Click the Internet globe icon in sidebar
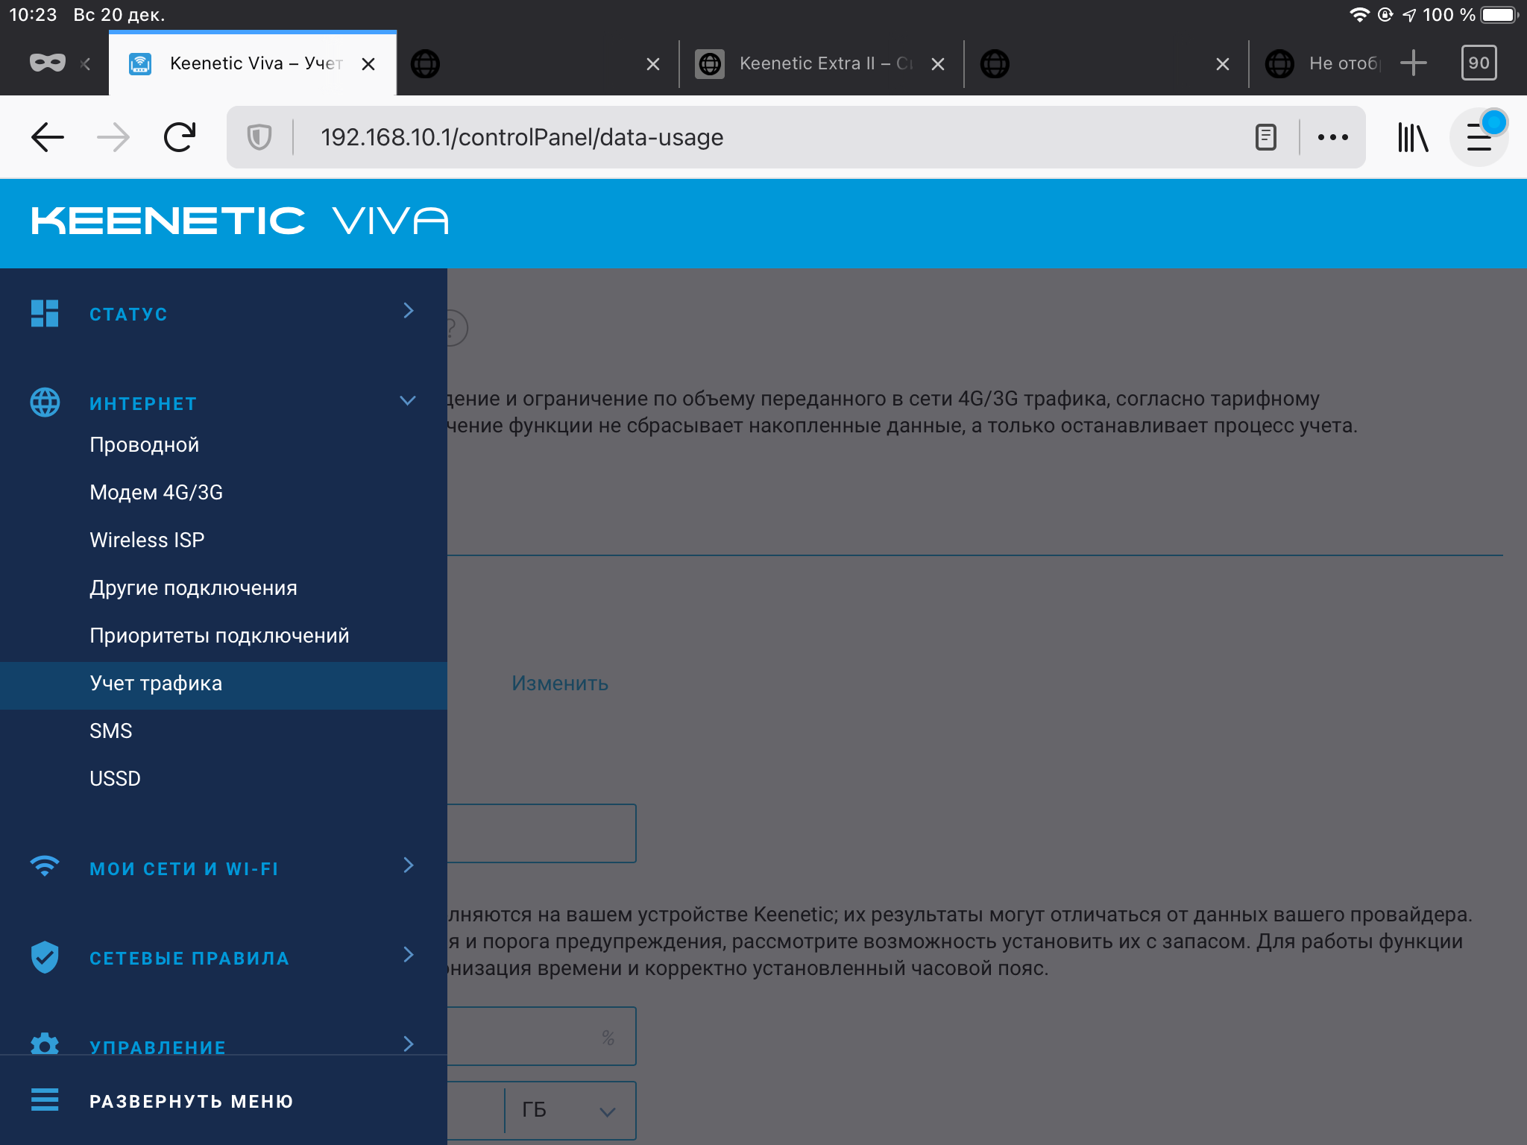 coord(45,403)
